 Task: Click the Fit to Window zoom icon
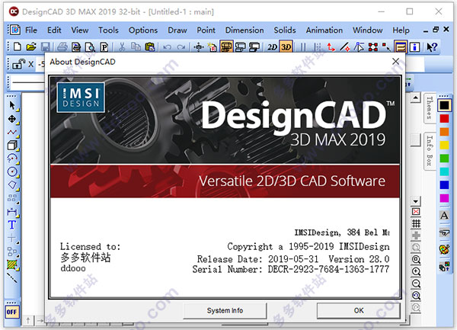pos(416,259)
